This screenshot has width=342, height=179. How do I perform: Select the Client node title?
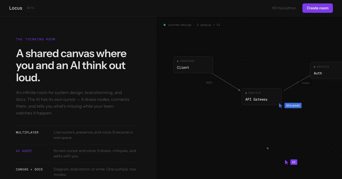coord(183,68)
